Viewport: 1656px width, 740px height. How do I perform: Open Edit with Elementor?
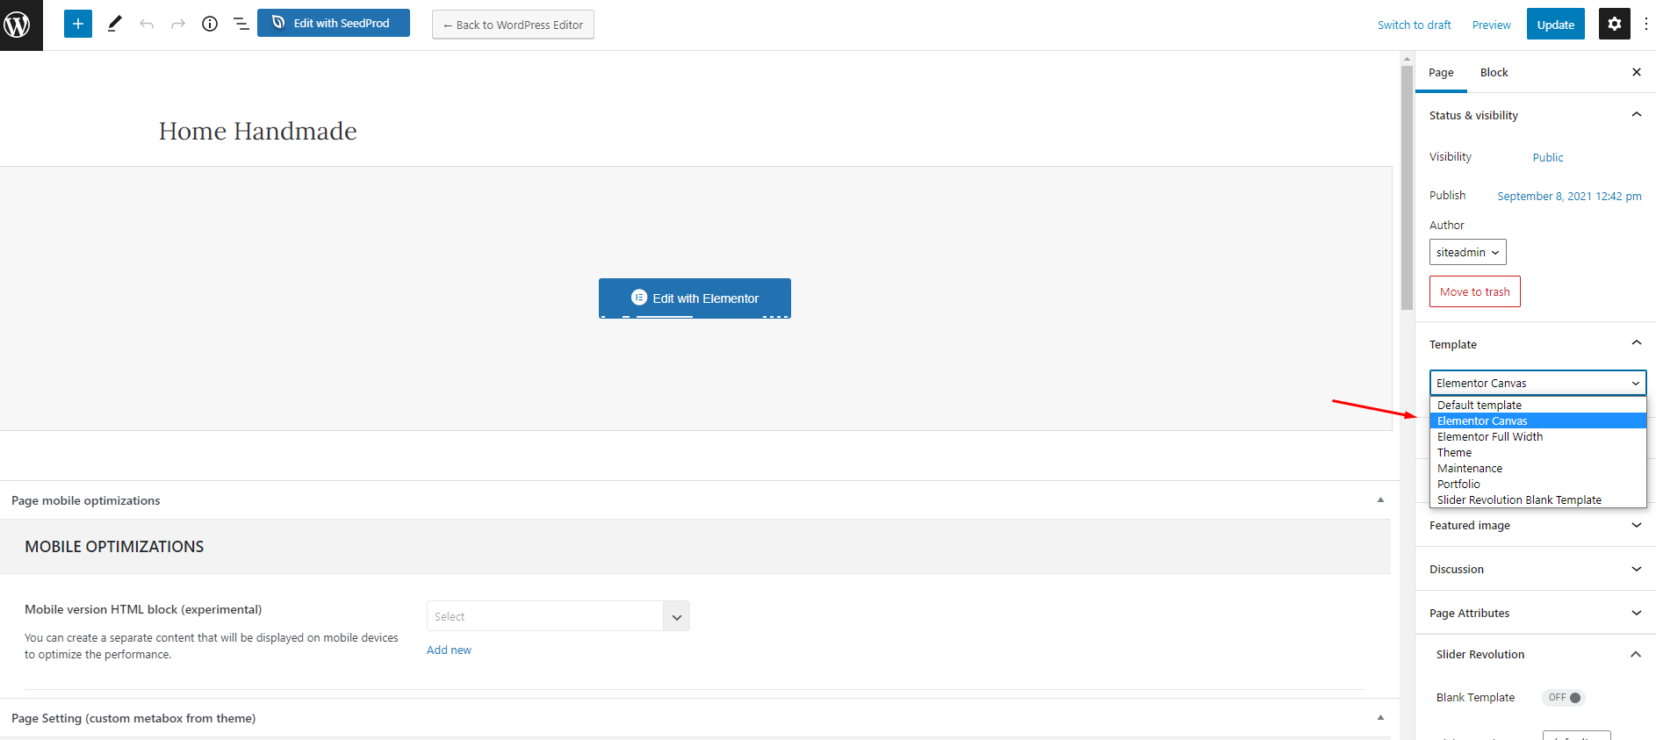tap(695, 298)
